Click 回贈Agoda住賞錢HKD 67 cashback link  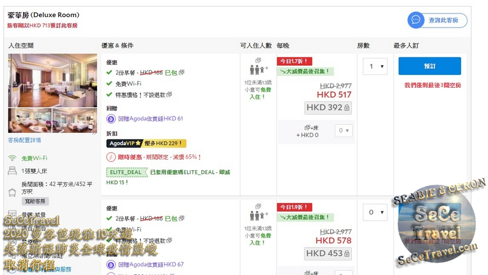151,265
